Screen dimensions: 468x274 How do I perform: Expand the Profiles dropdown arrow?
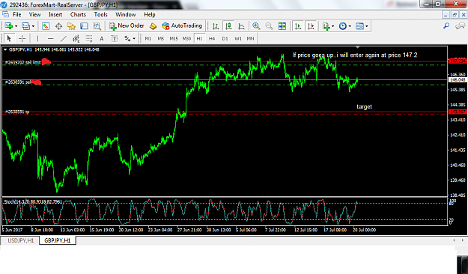(33, 26)
